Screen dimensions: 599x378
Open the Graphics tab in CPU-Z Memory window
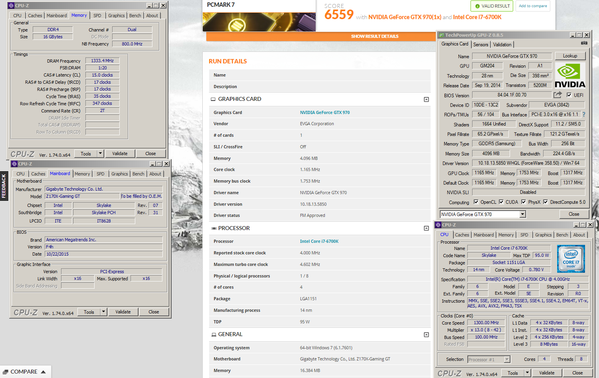click(117, 16)
